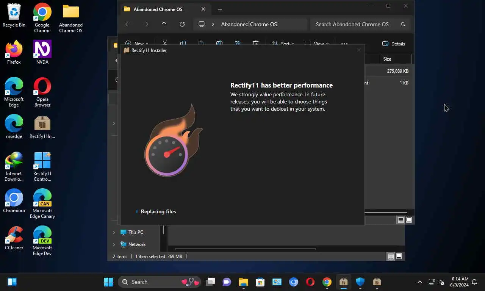Open Microsoft Store from the taskbar

[260, 282]
